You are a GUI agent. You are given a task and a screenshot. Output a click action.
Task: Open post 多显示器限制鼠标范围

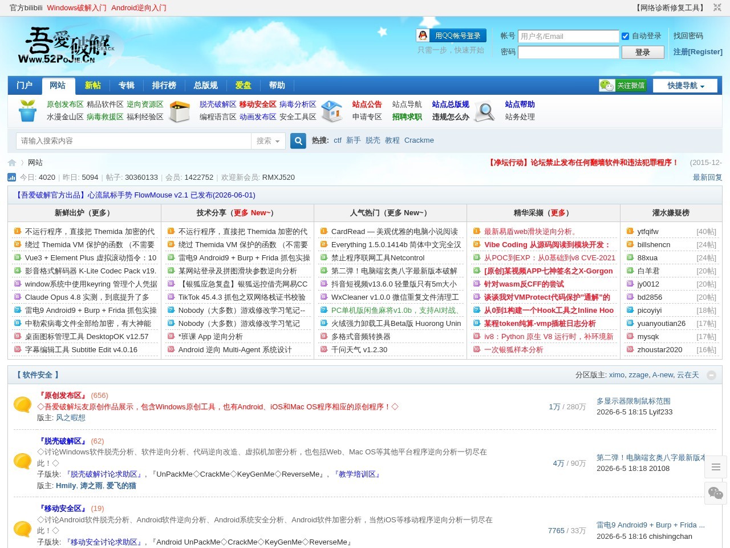634,401
